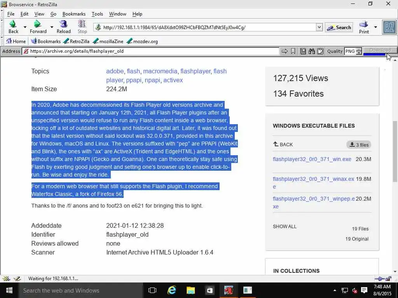This screenshot has height=298, width=398.
Task: Click the BACK link in files panel
Action: (283, 144)
